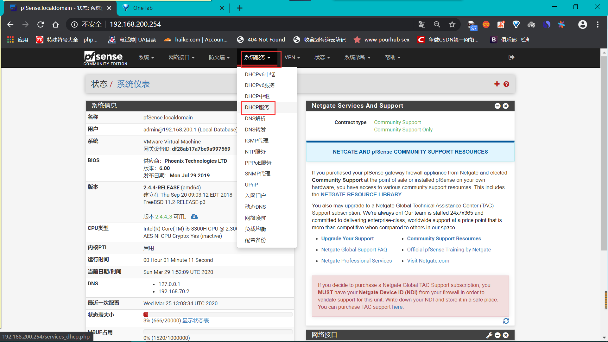Click the refresh icon in Netgate panel
Image resolution: width=608 pixels, height=342 pixels.
506,321
